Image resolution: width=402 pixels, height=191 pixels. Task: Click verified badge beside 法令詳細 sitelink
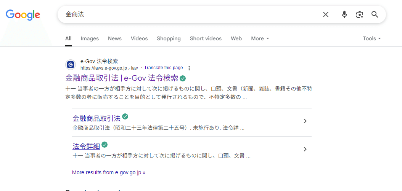click(105, 145)
